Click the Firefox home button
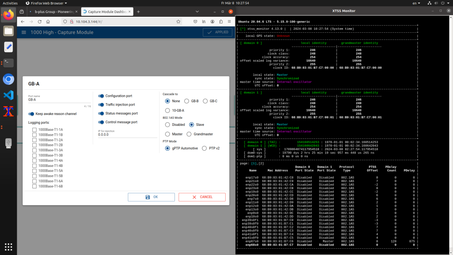Screen dimensions: 453x255 tap(48, 21)
